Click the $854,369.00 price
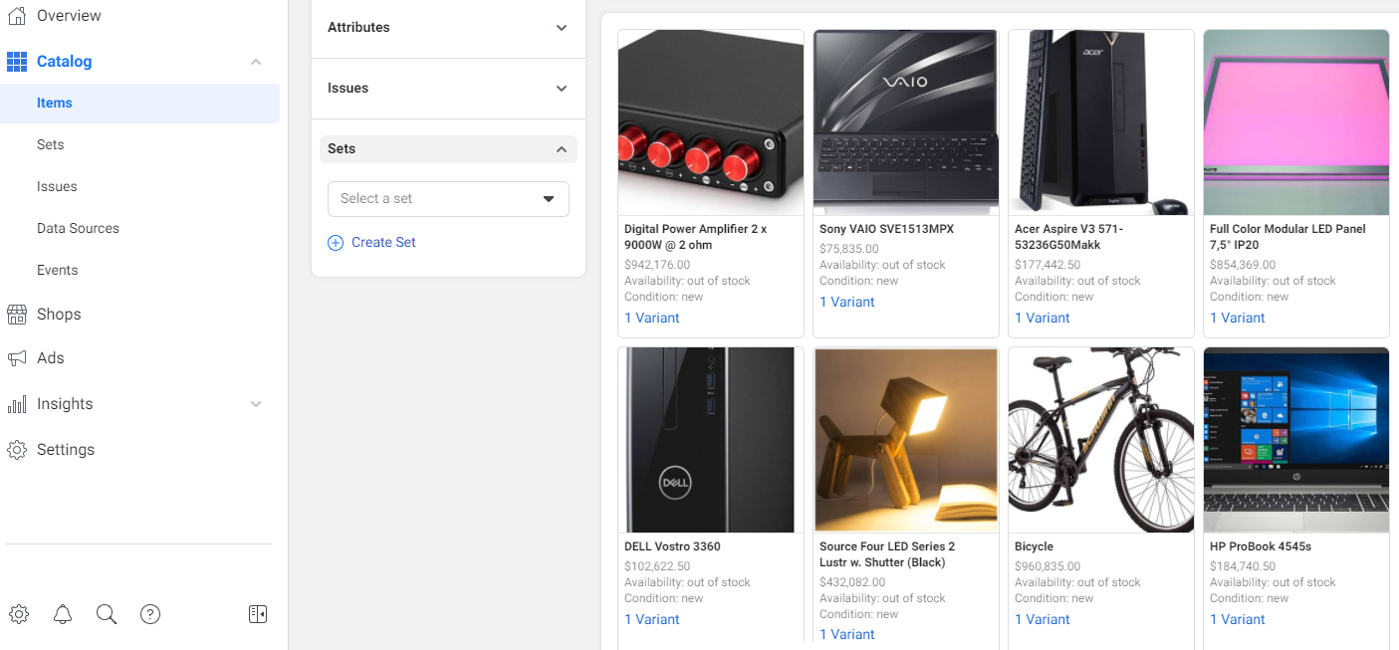Viewport: 1399px width, 650px height. pyautogui.click(x=1243, y=265)
